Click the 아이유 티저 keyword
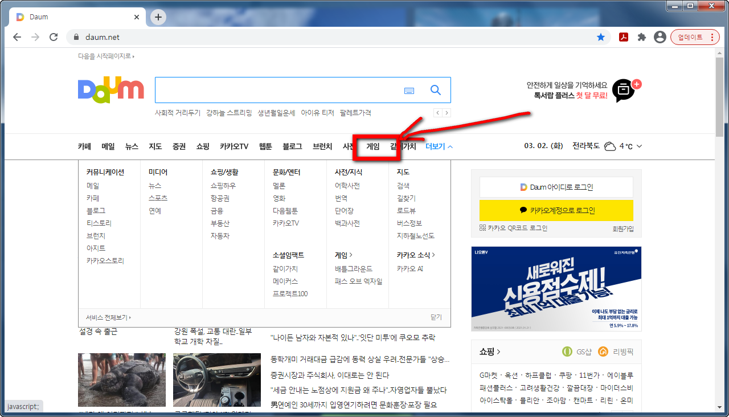 click(317, 113)
